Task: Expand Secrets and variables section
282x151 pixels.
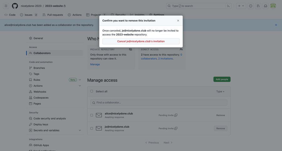Action: [x=80, y=130]
